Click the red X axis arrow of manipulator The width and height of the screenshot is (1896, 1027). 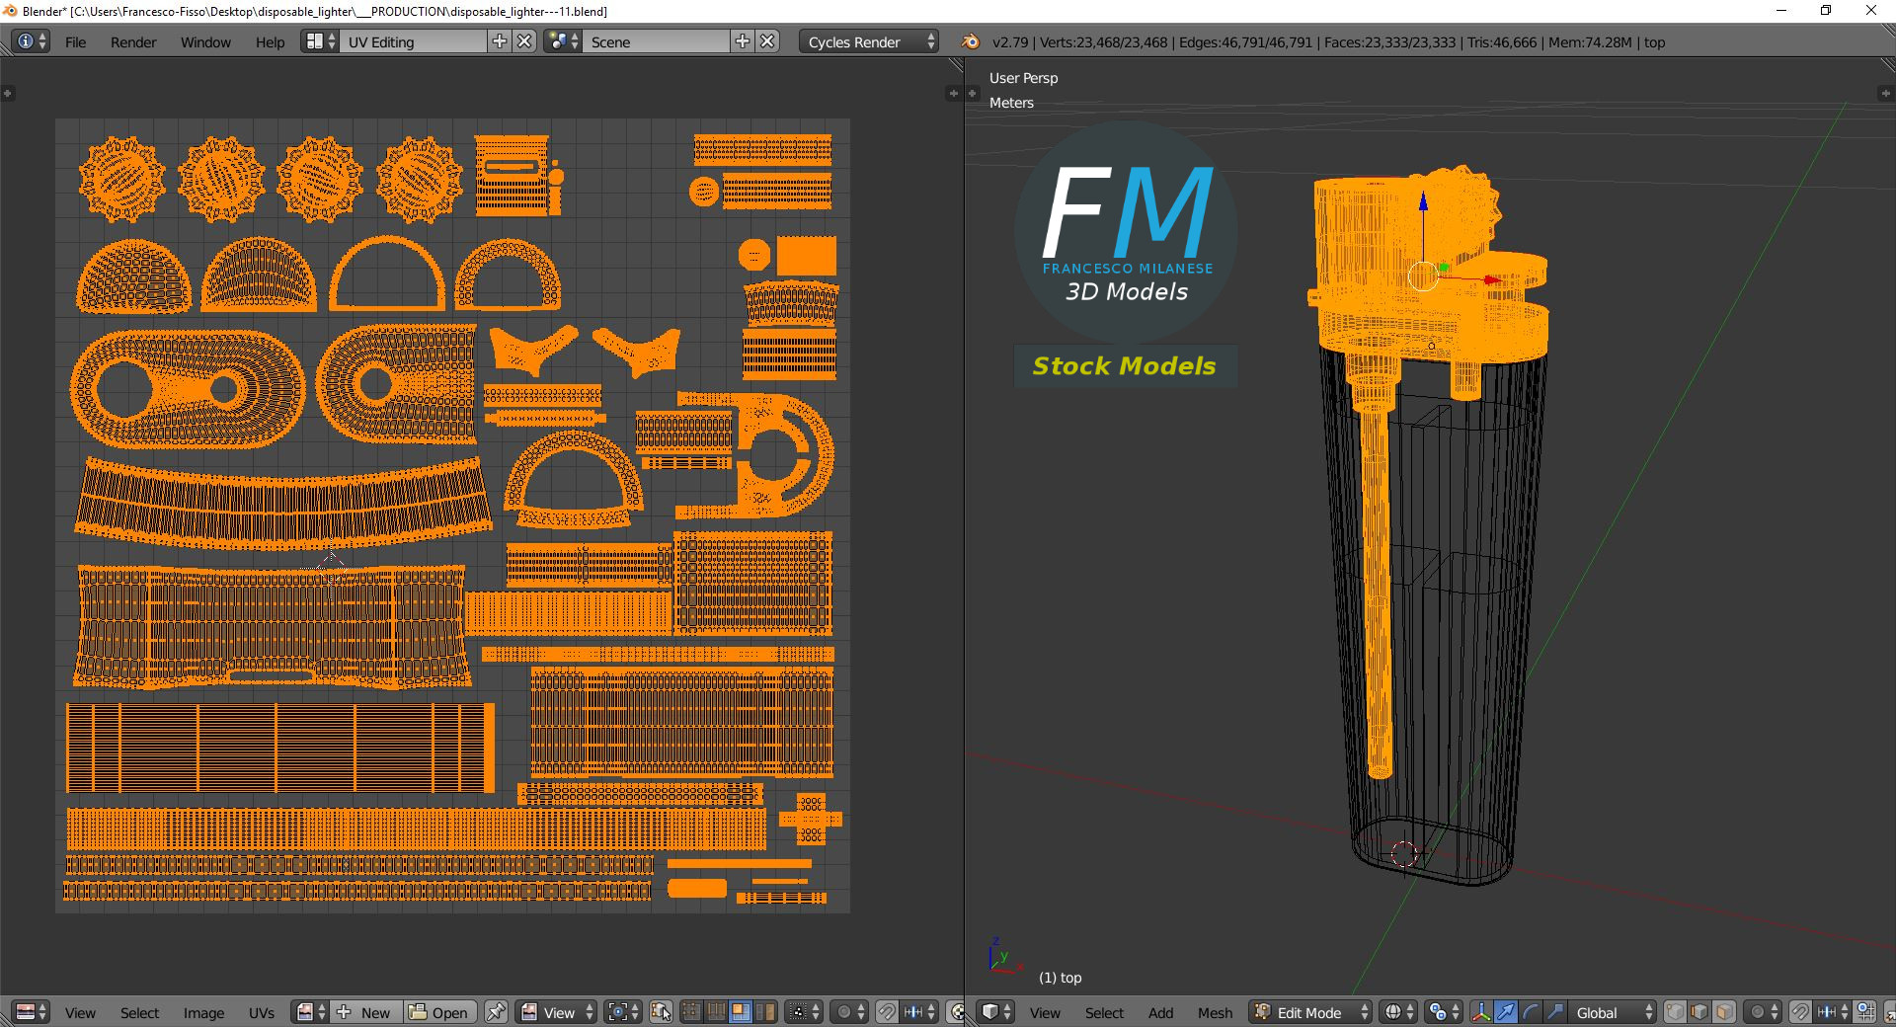[1493, 280]
